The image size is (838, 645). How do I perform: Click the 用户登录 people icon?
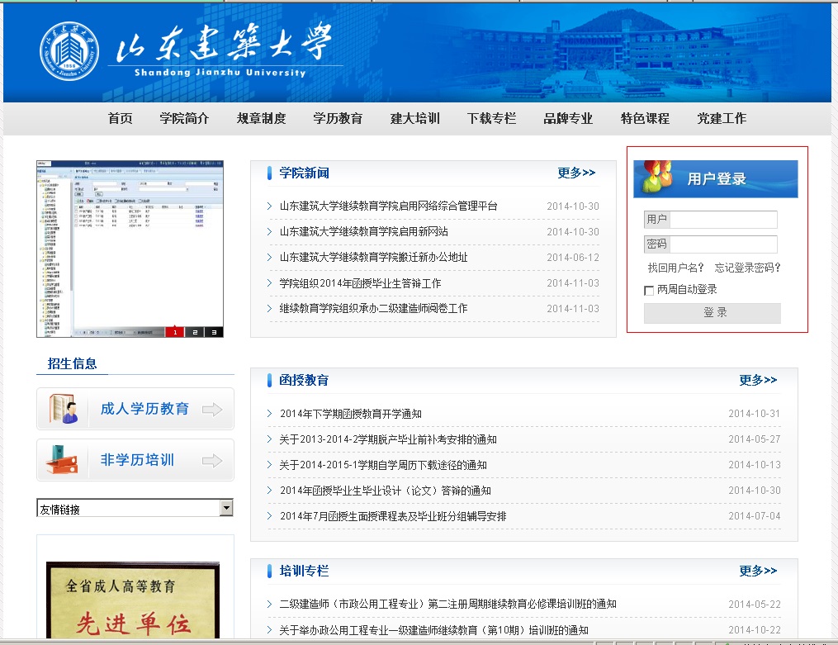pos(657,176)
